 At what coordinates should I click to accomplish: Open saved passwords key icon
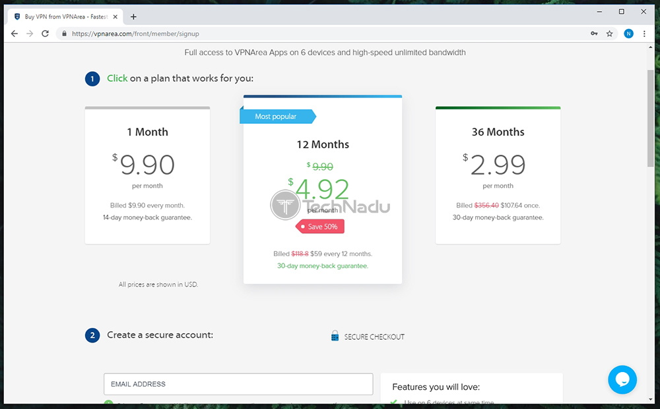click(x=594, y=34)
